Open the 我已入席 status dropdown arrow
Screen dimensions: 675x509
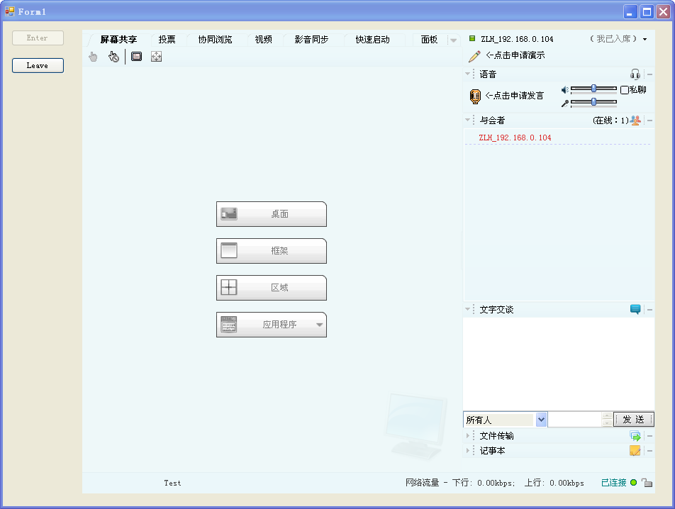click(x=645, y=40)
